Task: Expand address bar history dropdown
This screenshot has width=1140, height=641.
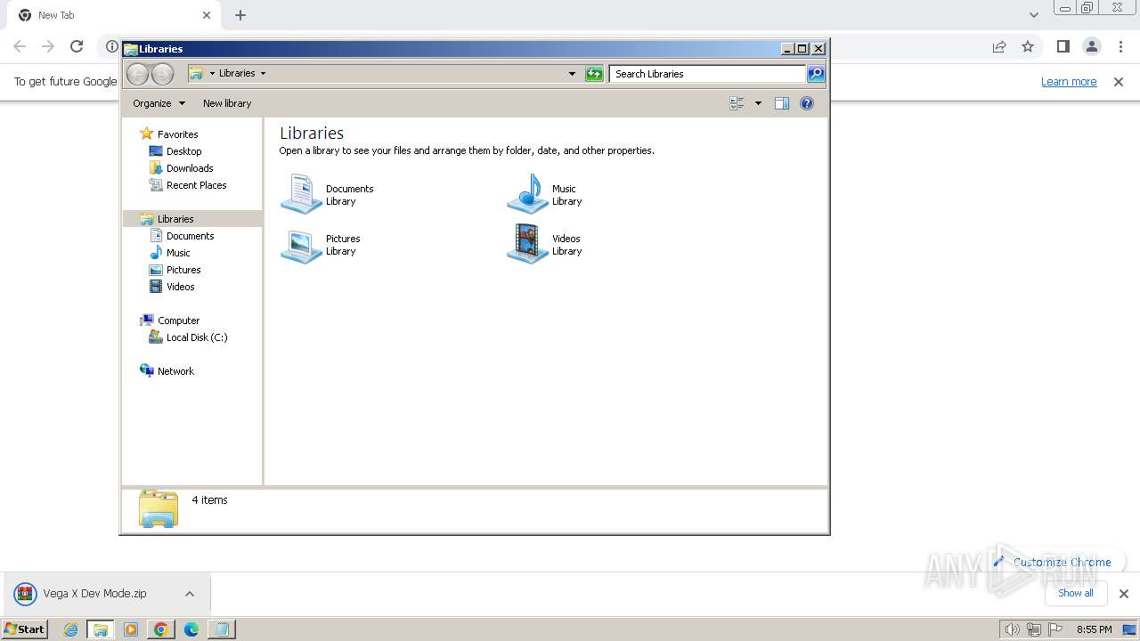Action: [572, 74]
